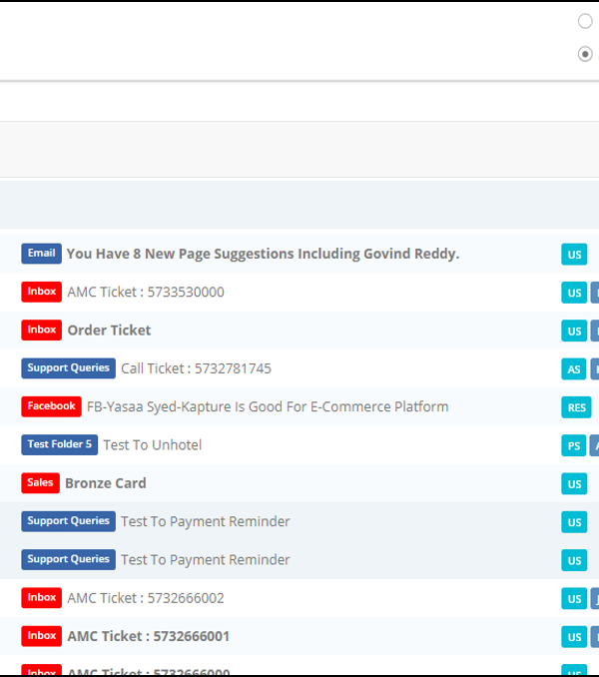This screenshot has width=599, height=677.
Task: Click Inbox tag for AMC Ticket 5732666002
Action: pyautogui.click(x=41, y=598)
